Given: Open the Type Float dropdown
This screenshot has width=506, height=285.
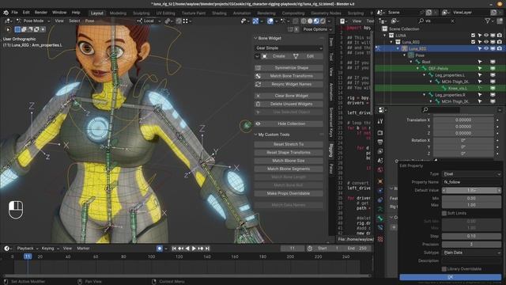Looking at the screenshot, I should 471,174.
